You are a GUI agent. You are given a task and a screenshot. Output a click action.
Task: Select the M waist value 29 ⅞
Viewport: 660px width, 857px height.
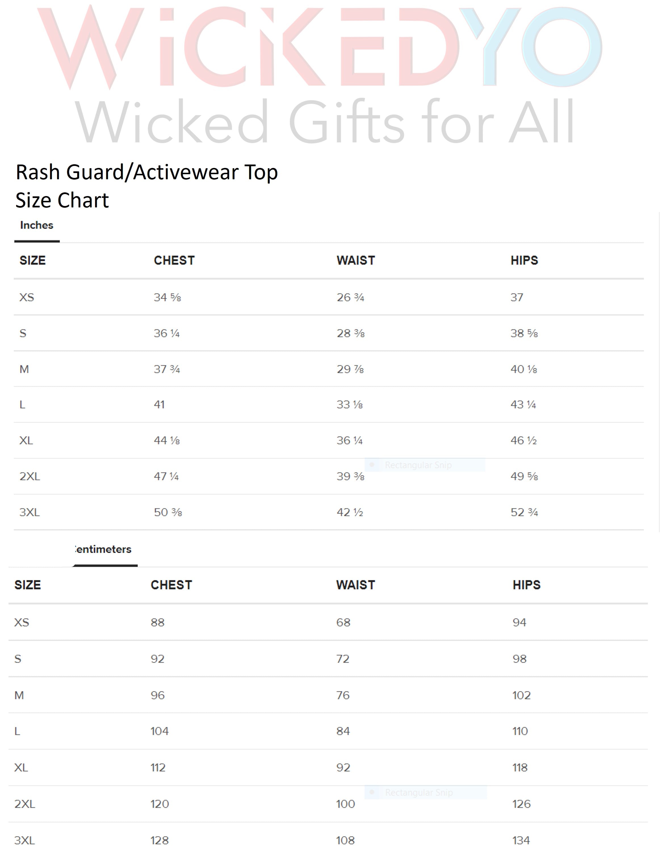pyautogui.click(x=350, y=369)
